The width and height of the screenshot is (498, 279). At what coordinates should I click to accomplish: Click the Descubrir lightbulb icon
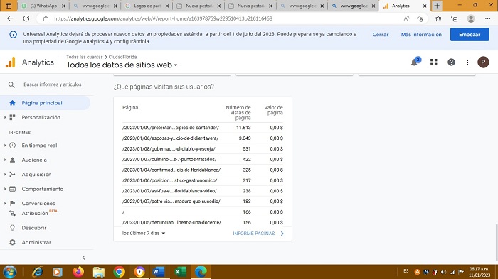pos(12,228)
